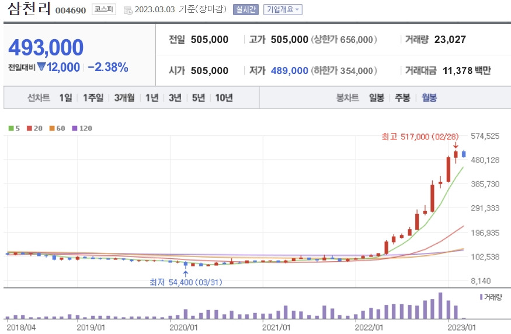
Task: Click the 전일 505,000 value
Action: coord(210,40)
